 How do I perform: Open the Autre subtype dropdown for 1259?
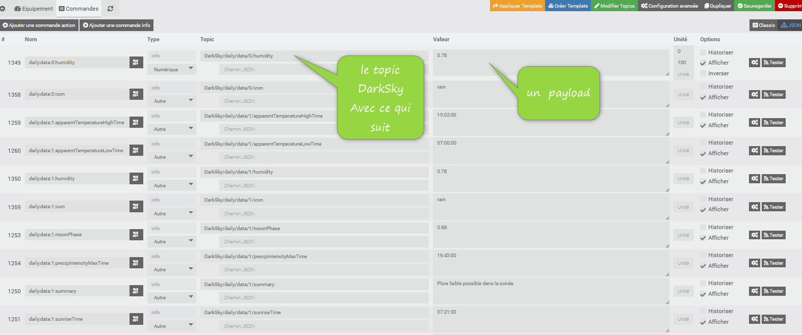click(x=172, y=129)
